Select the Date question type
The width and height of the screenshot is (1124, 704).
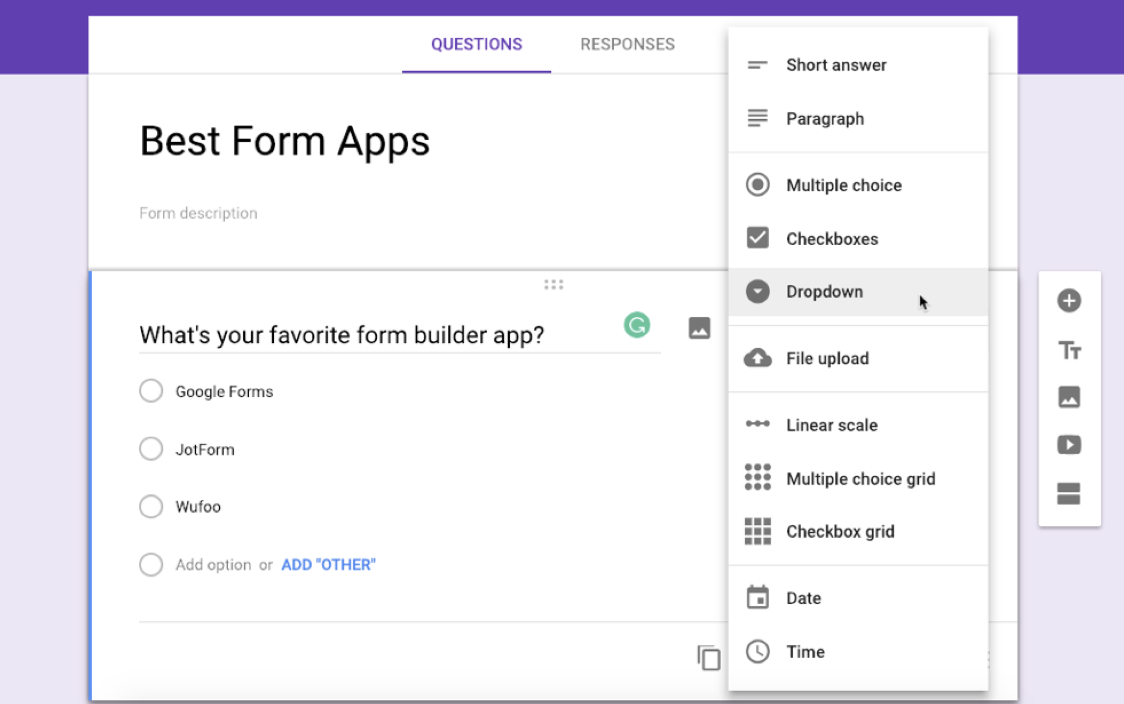click(804, 598)
